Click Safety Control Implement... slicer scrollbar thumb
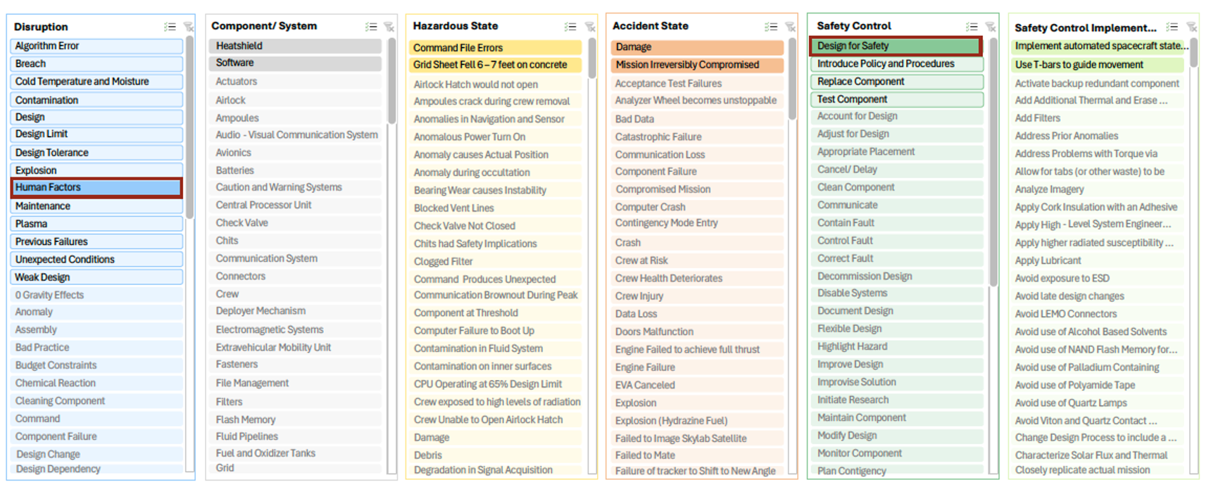Screen dimensions: 1211x487 click(x=1193, y=53)
